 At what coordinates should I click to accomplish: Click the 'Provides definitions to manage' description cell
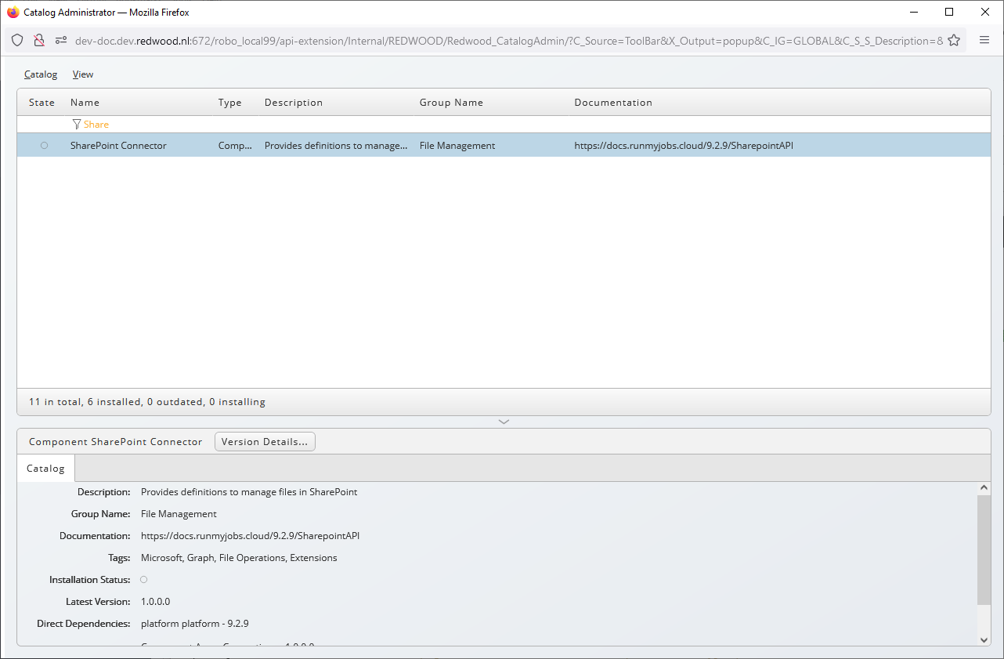tap(336, 146)
